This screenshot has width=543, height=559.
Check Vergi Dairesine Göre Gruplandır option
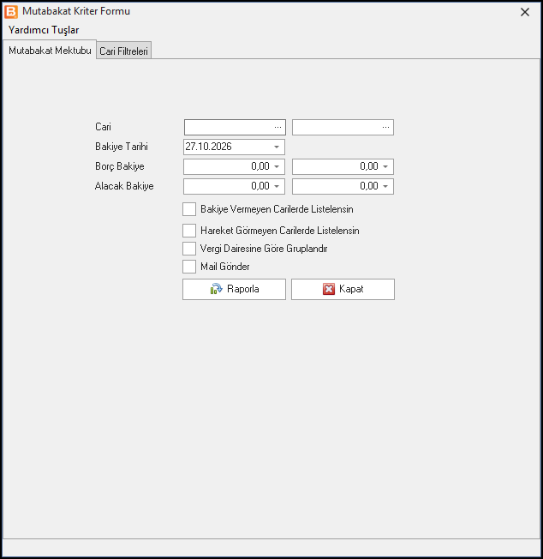click(x=189, y=249)
